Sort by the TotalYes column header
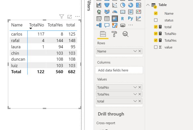 [x=55, y=25]
